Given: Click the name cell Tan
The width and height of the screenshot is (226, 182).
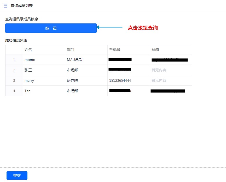Looking at the screenshot, I should tap(27, 91).
